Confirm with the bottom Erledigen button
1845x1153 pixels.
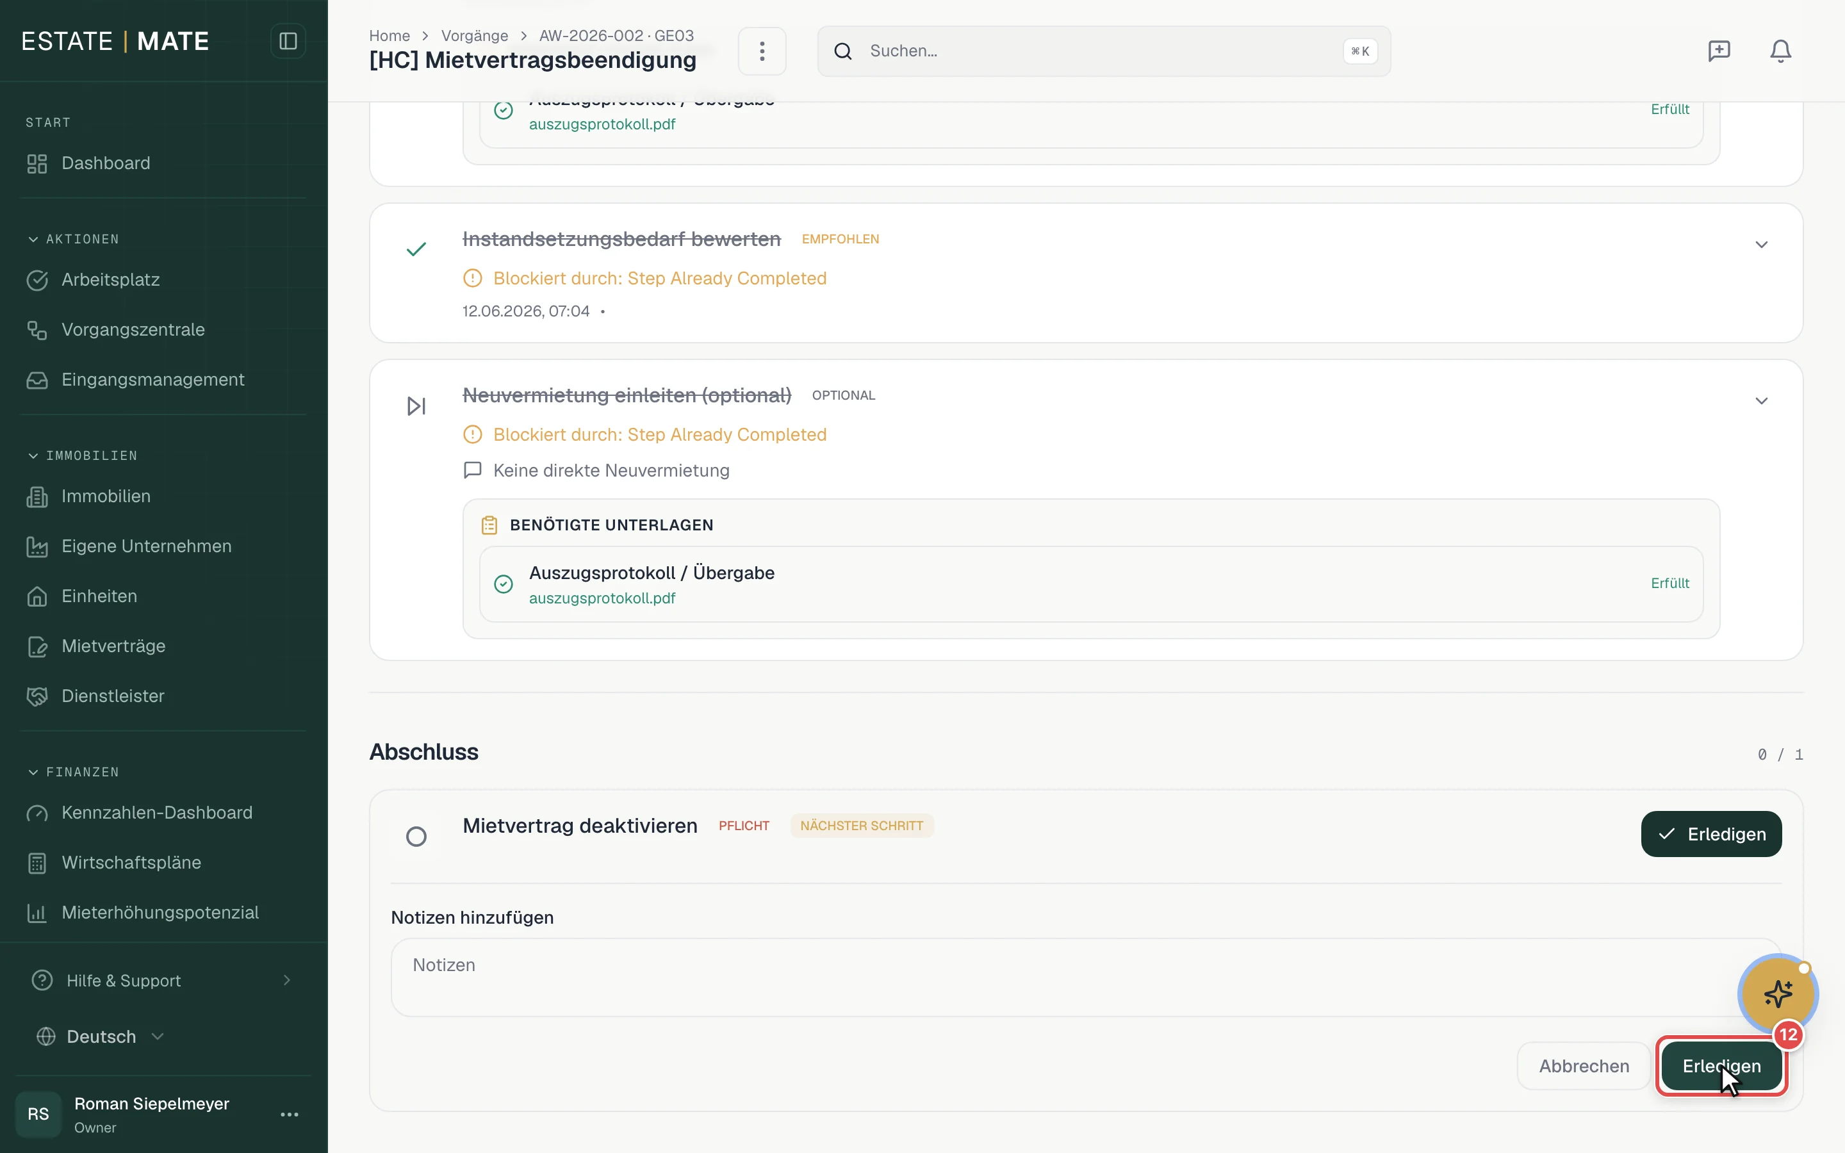coord(1721,1066)
